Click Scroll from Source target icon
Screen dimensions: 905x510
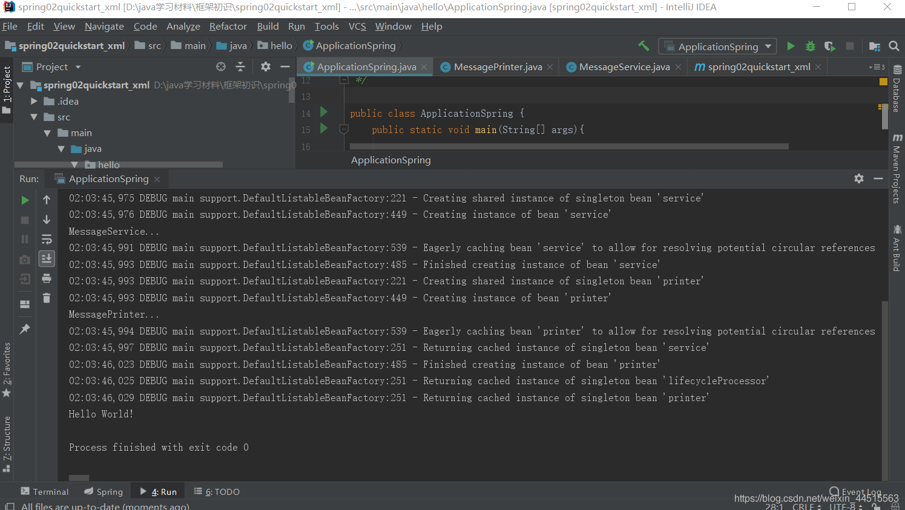pos(221,67)
